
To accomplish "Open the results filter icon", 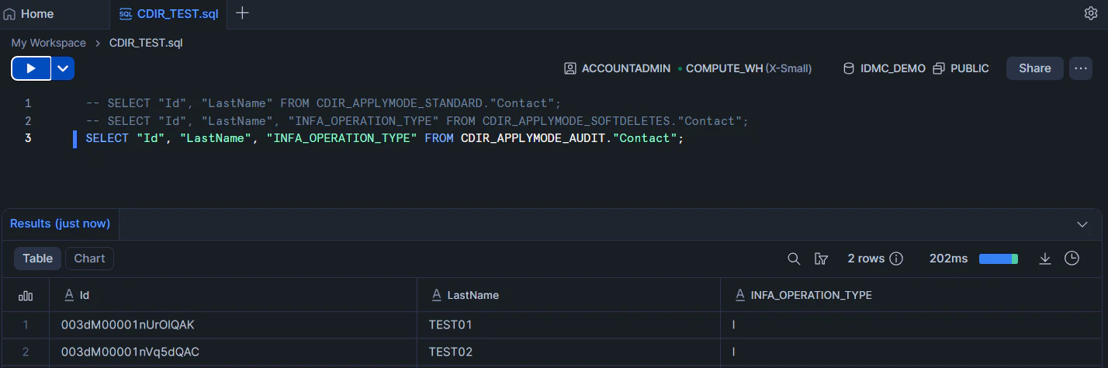I will [x=821, y=259].
